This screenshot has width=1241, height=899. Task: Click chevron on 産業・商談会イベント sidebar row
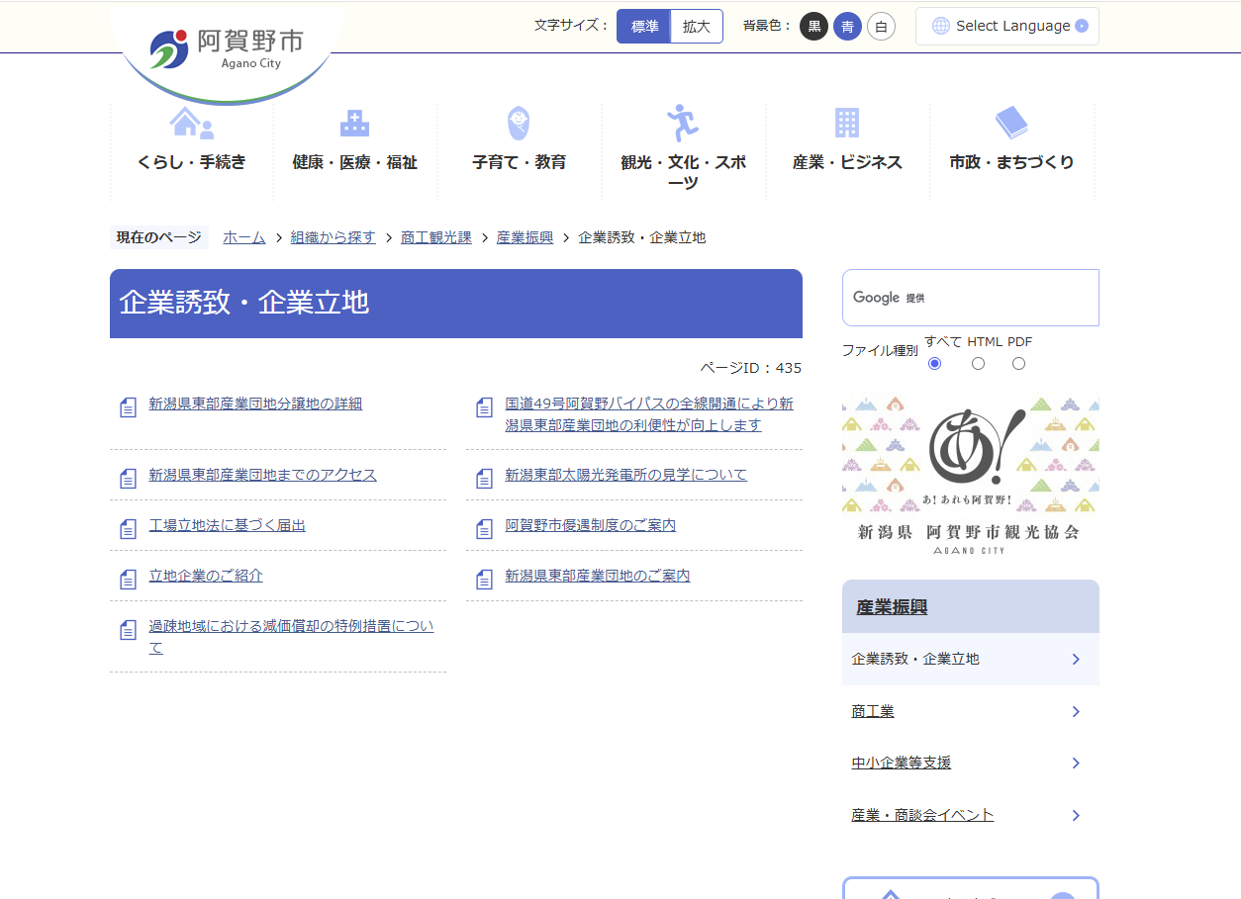tap(1076, 816)
